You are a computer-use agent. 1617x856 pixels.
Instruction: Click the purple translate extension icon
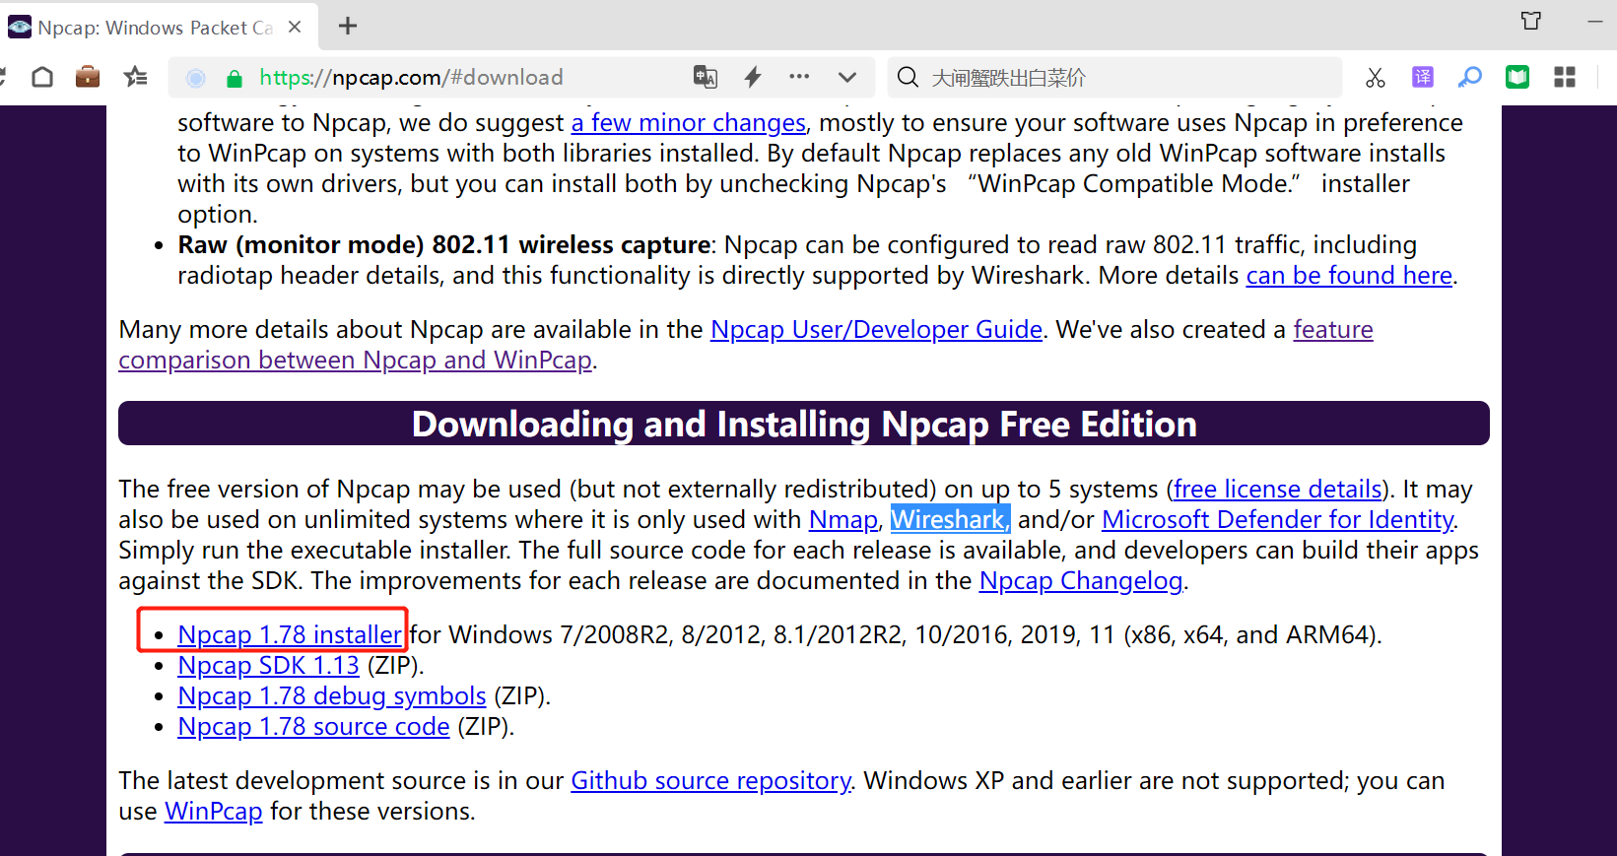(1423, 77)
